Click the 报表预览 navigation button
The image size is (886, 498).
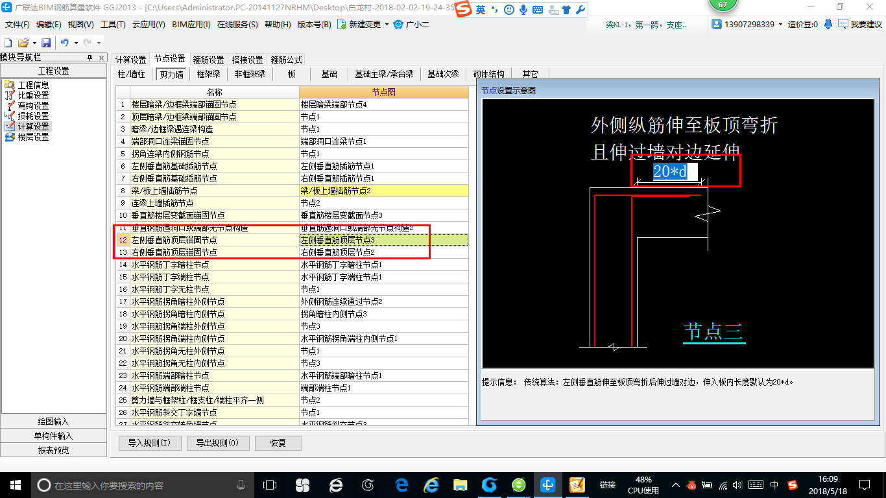click(x=53, y=450)
